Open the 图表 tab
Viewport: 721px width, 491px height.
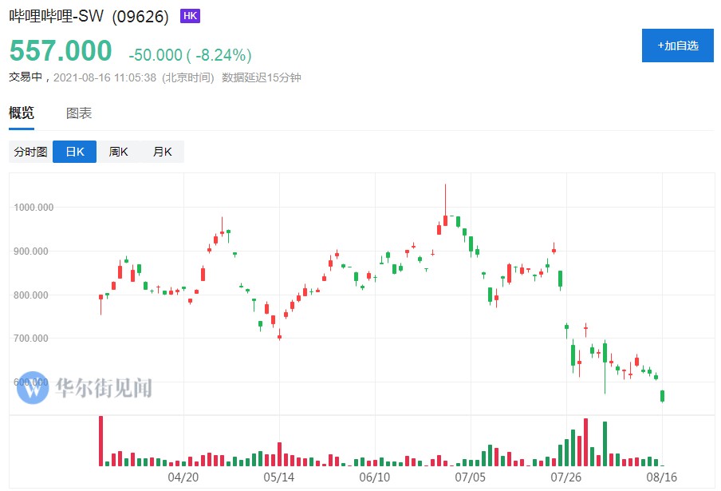click(x=79, y=113)
